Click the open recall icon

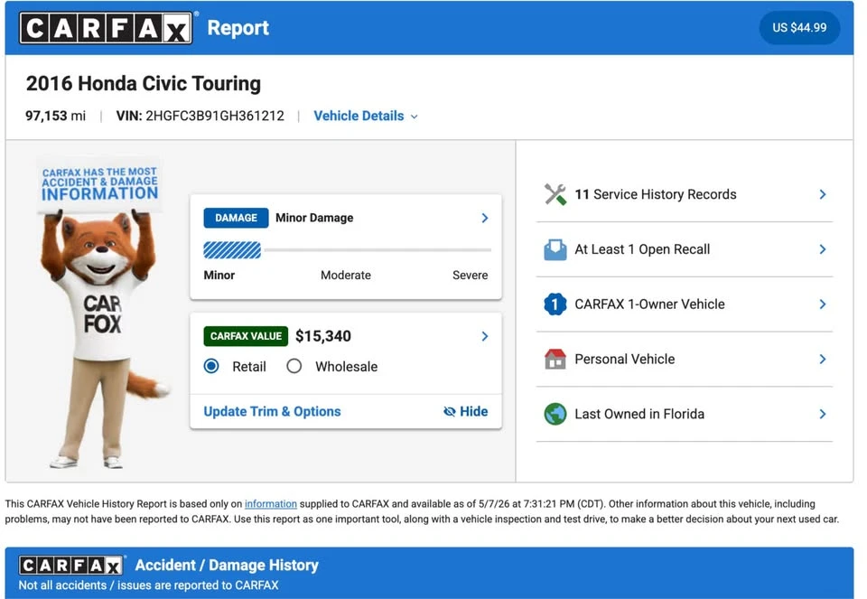(x=555, y=249)
